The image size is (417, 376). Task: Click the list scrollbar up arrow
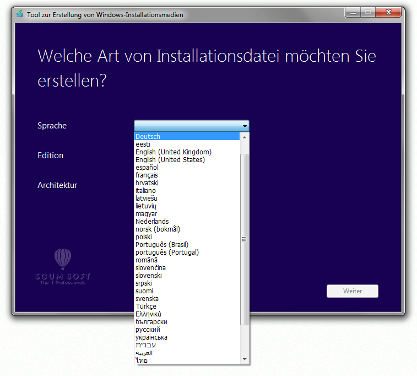tap(245, 137)
